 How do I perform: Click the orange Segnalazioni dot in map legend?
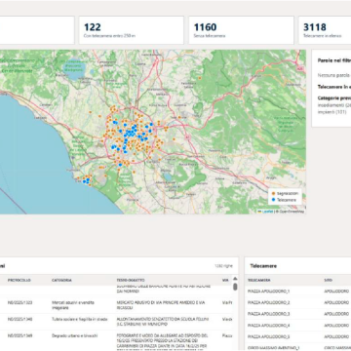(273, 194)
